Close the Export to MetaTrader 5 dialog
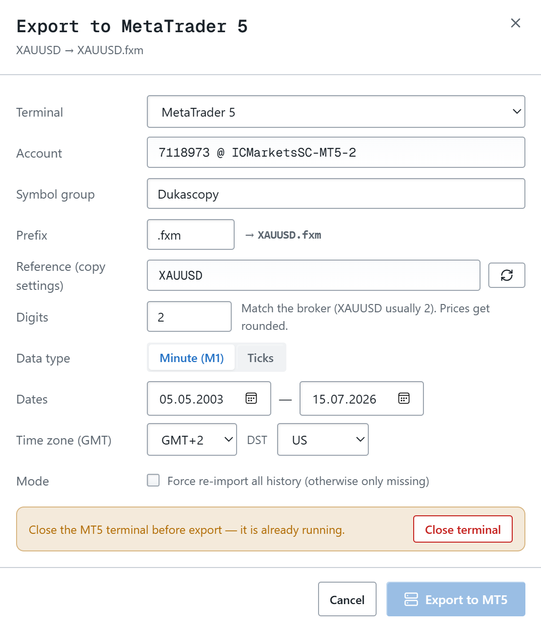The image size is (541, 629). tap(515, 23)
